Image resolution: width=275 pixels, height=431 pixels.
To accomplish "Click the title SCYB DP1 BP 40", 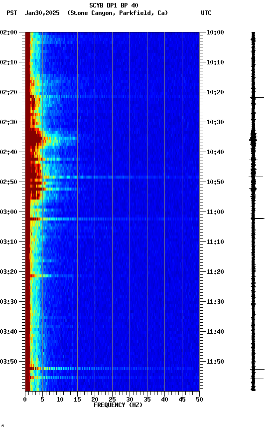I will [x=114, y=5].
